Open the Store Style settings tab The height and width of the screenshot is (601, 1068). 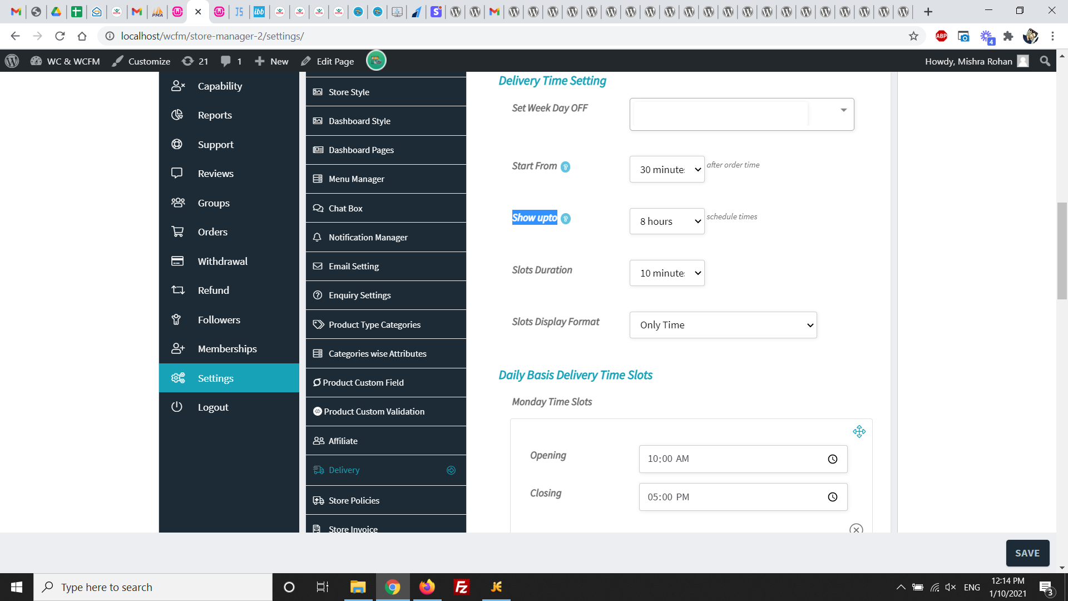(x=385, y=92)
